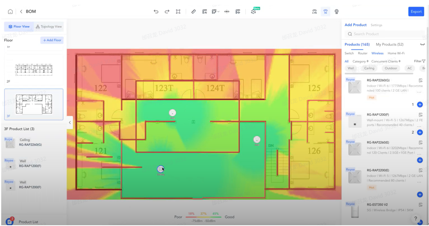Switch to Topology View tab

(49, 26)
